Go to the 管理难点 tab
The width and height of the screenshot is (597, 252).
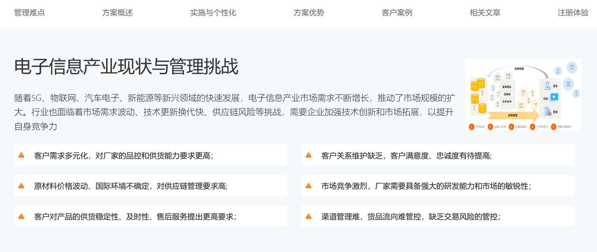tap(29, 13)
